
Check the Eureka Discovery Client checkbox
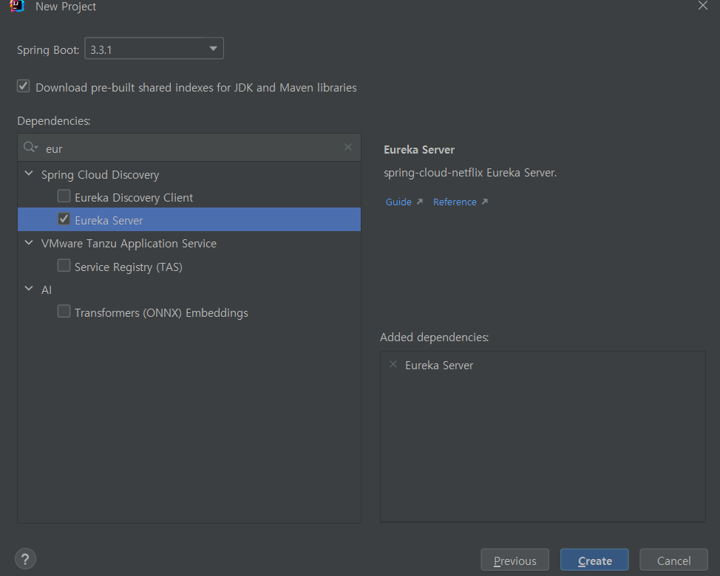[64, 196]
